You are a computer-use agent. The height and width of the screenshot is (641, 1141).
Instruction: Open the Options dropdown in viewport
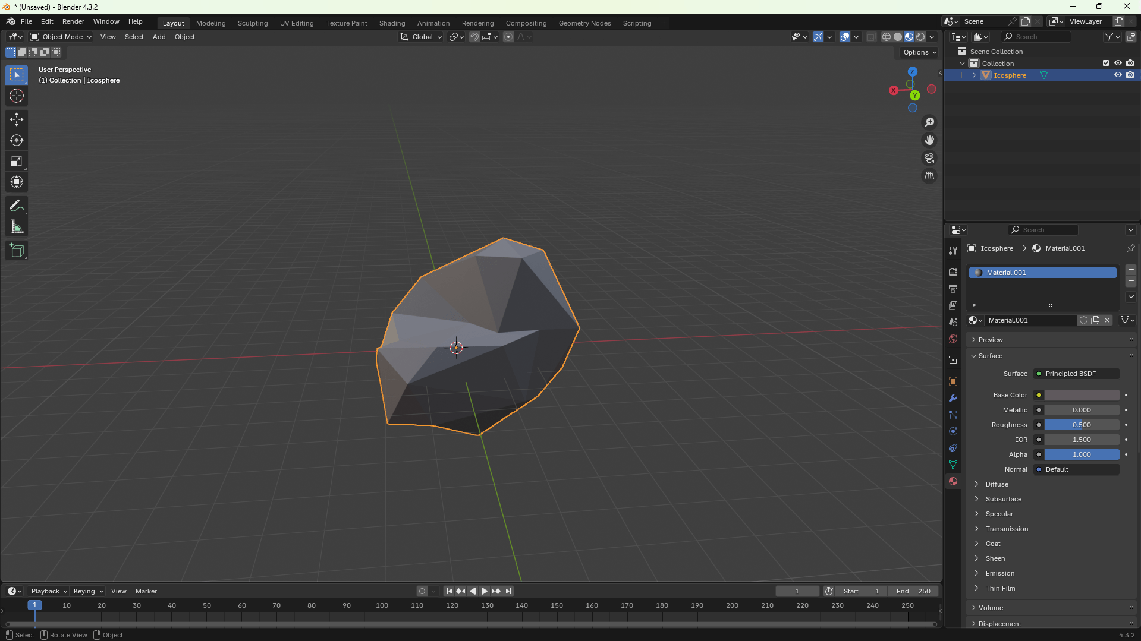[919, 52]
